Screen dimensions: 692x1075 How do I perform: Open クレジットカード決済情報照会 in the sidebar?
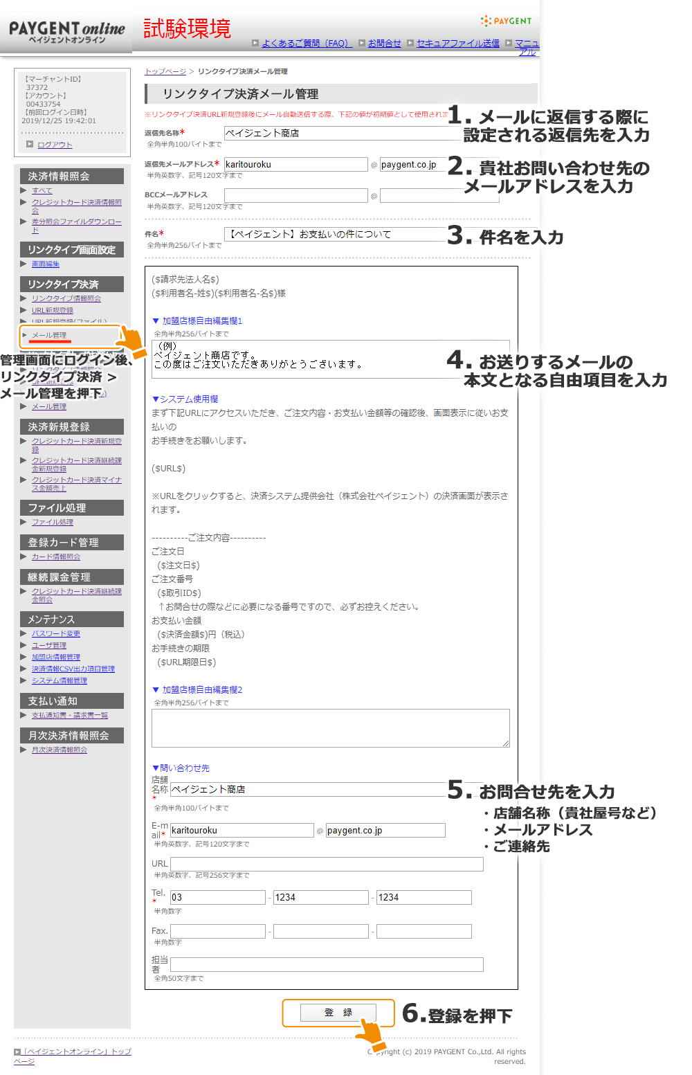click(76, 206)
